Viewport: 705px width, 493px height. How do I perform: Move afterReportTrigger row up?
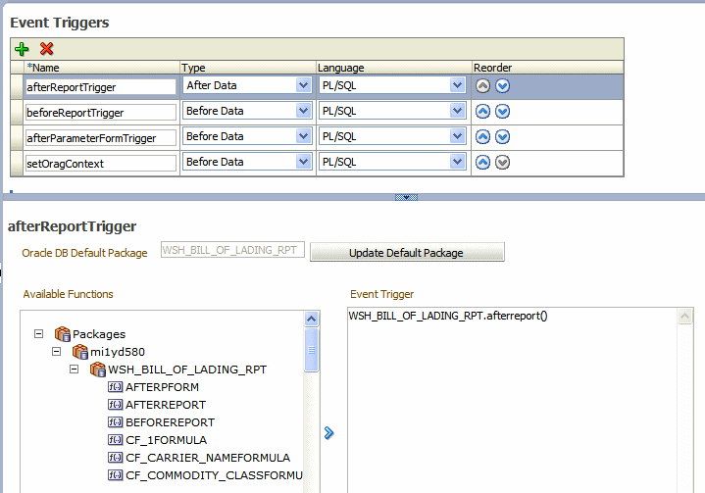tap(482, 86)
